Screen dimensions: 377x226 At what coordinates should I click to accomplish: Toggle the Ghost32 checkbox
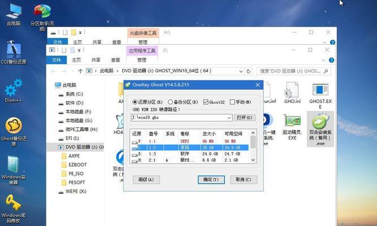[214, 102]
